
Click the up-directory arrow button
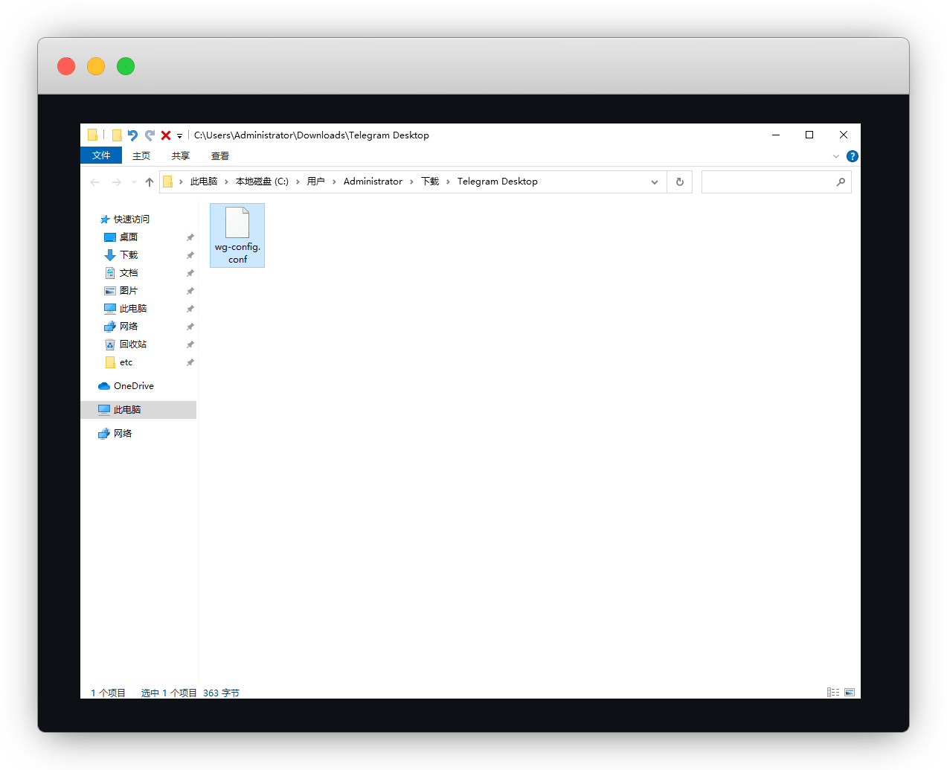point(150,182)
